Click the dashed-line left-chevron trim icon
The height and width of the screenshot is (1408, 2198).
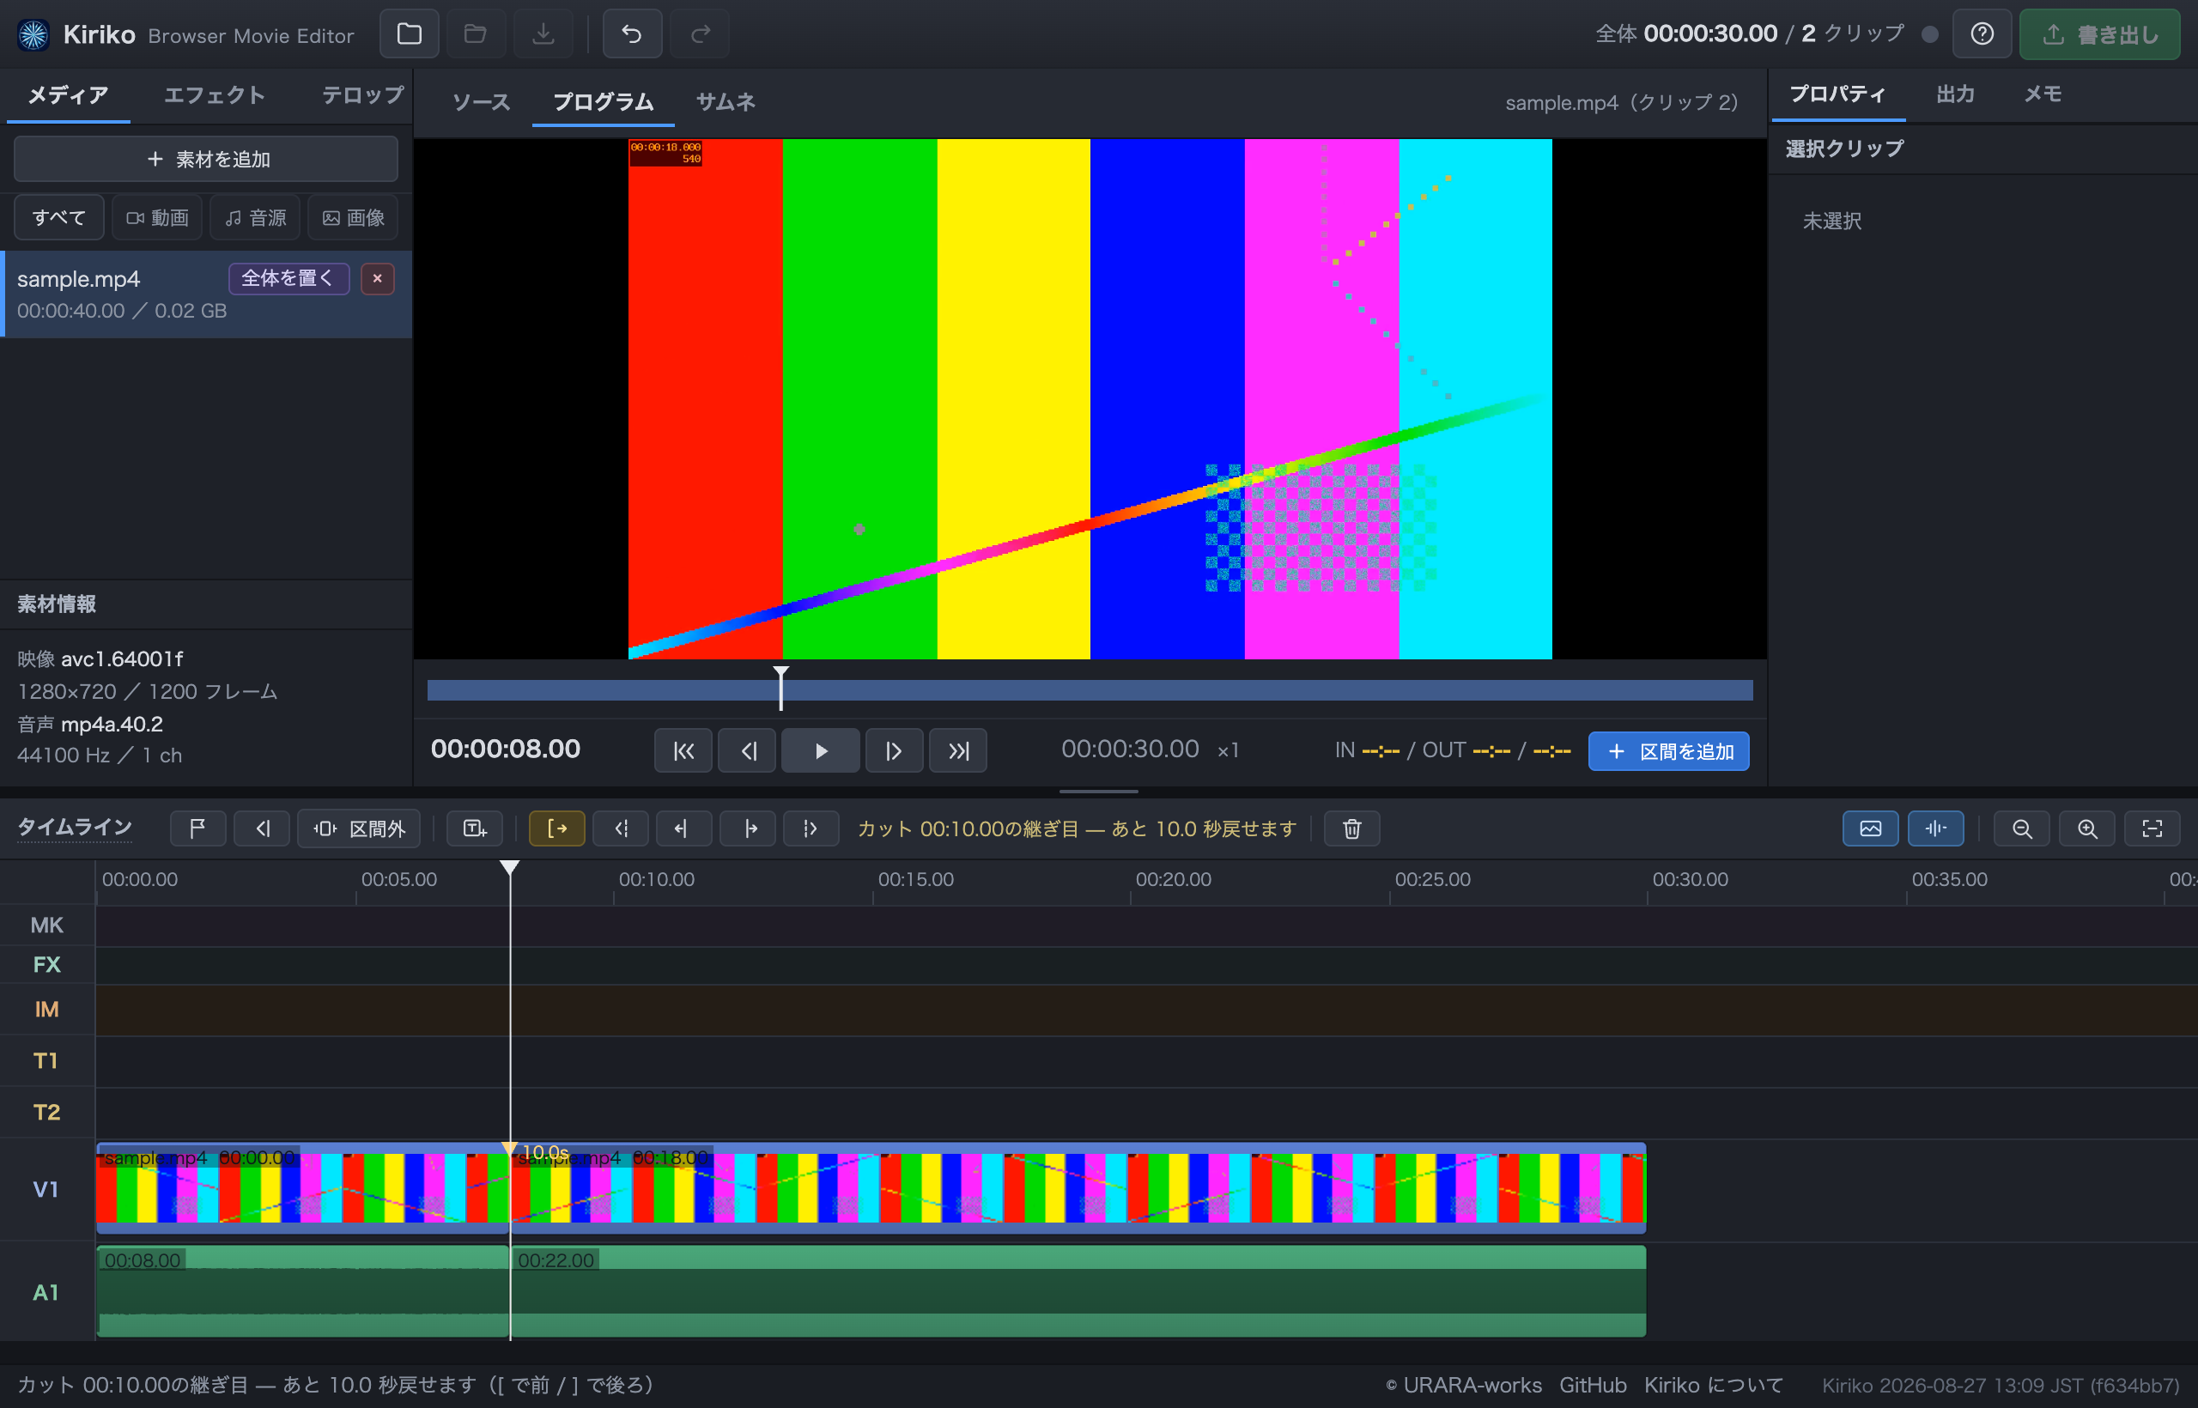click(x=621, y=828)
